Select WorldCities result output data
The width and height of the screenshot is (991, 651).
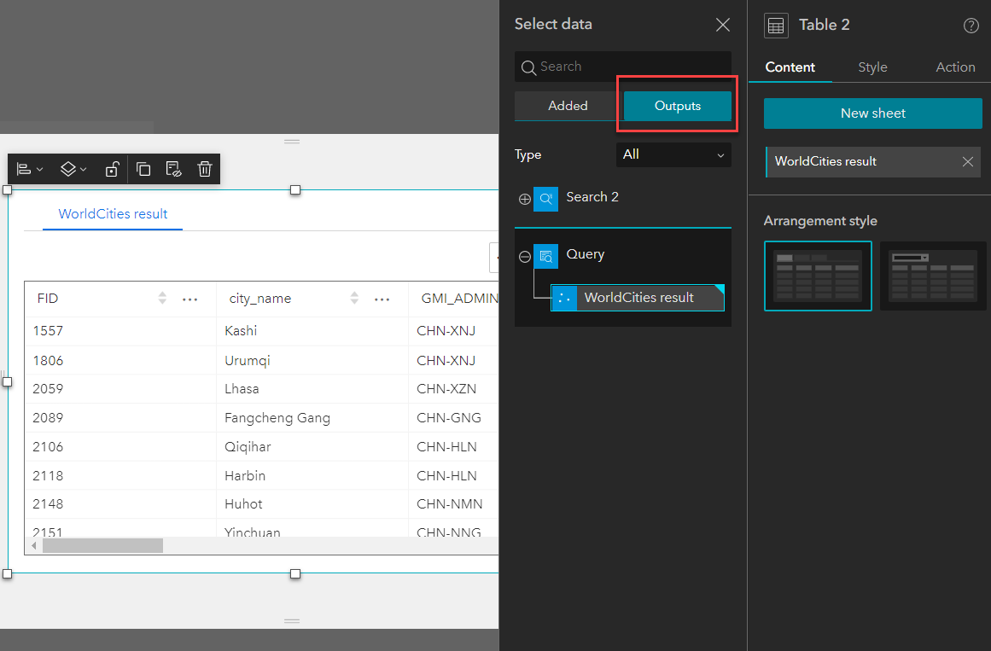pos(638,298)
